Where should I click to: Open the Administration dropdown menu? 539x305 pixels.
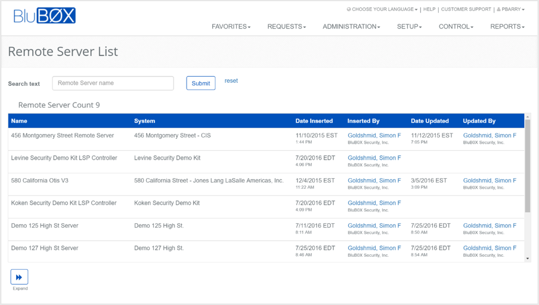351,27
